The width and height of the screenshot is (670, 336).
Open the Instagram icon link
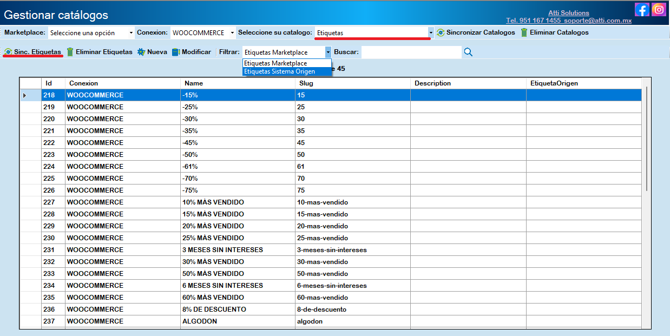tap(659, 9)
